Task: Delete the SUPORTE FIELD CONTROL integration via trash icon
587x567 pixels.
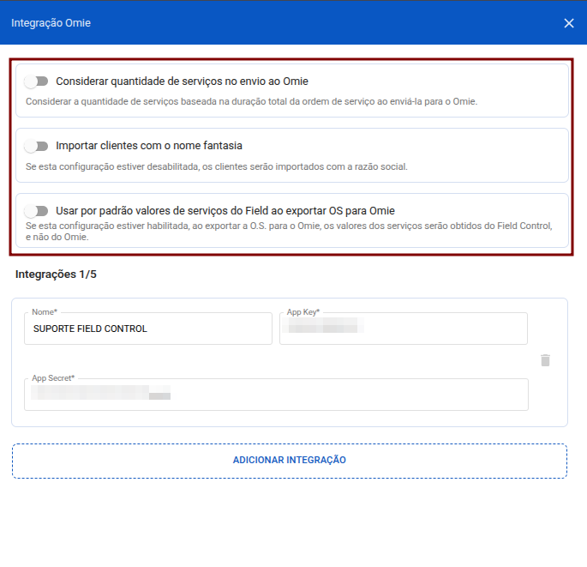Action: 545,360
